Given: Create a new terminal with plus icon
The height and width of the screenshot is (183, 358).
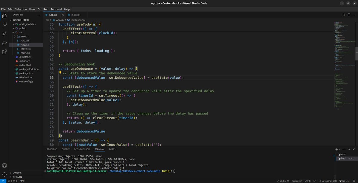Looking at the screenshot, I should click(336, 149).
